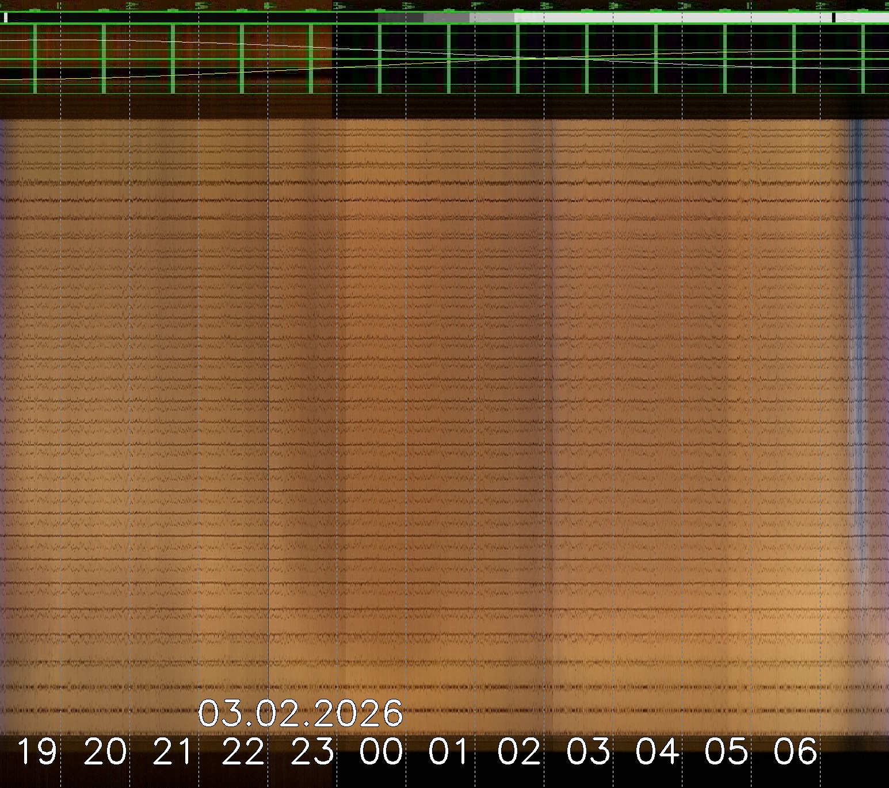Click the 01 hour label
The height and width of the screenshot is (788, 889).
tap(450, 752)
